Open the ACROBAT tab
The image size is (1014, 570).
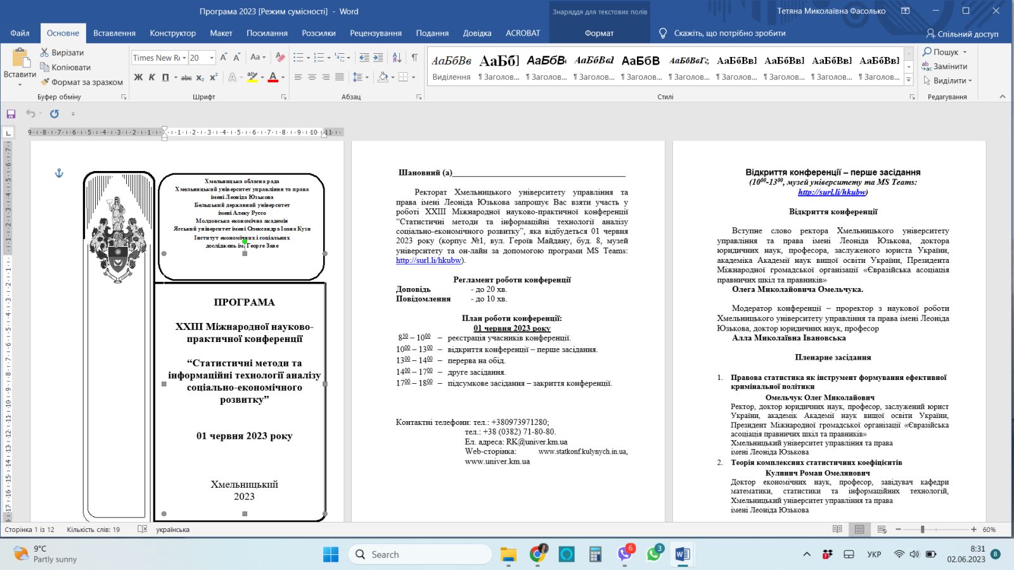point(523,33)
